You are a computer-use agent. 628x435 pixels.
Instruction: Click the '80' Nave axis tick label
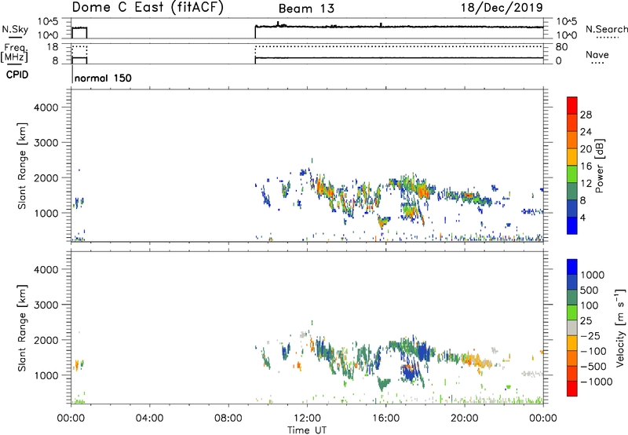(x=561, y=47)
